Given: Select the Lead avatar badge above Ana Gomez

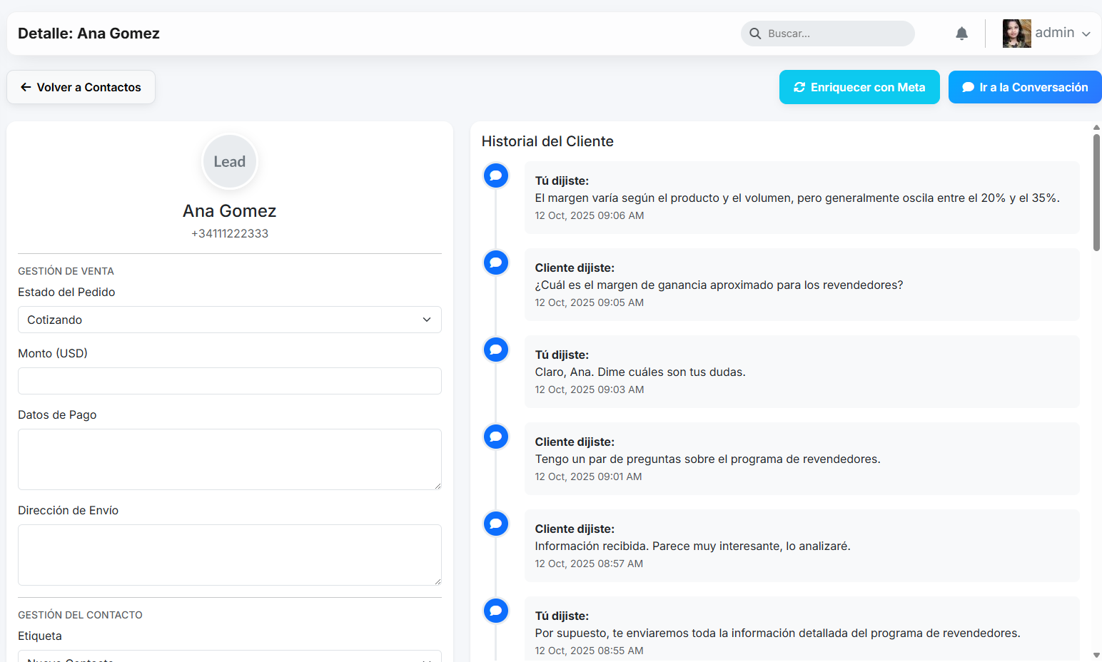Looking at the screenshot, I should 229,161.
